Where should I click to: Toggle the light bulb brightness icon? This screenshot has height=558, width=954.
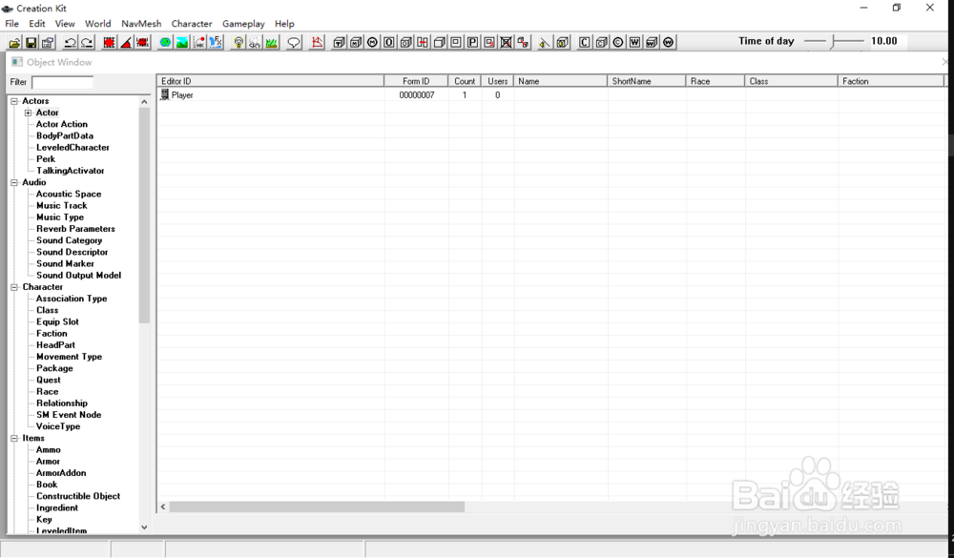coord(238,42)
